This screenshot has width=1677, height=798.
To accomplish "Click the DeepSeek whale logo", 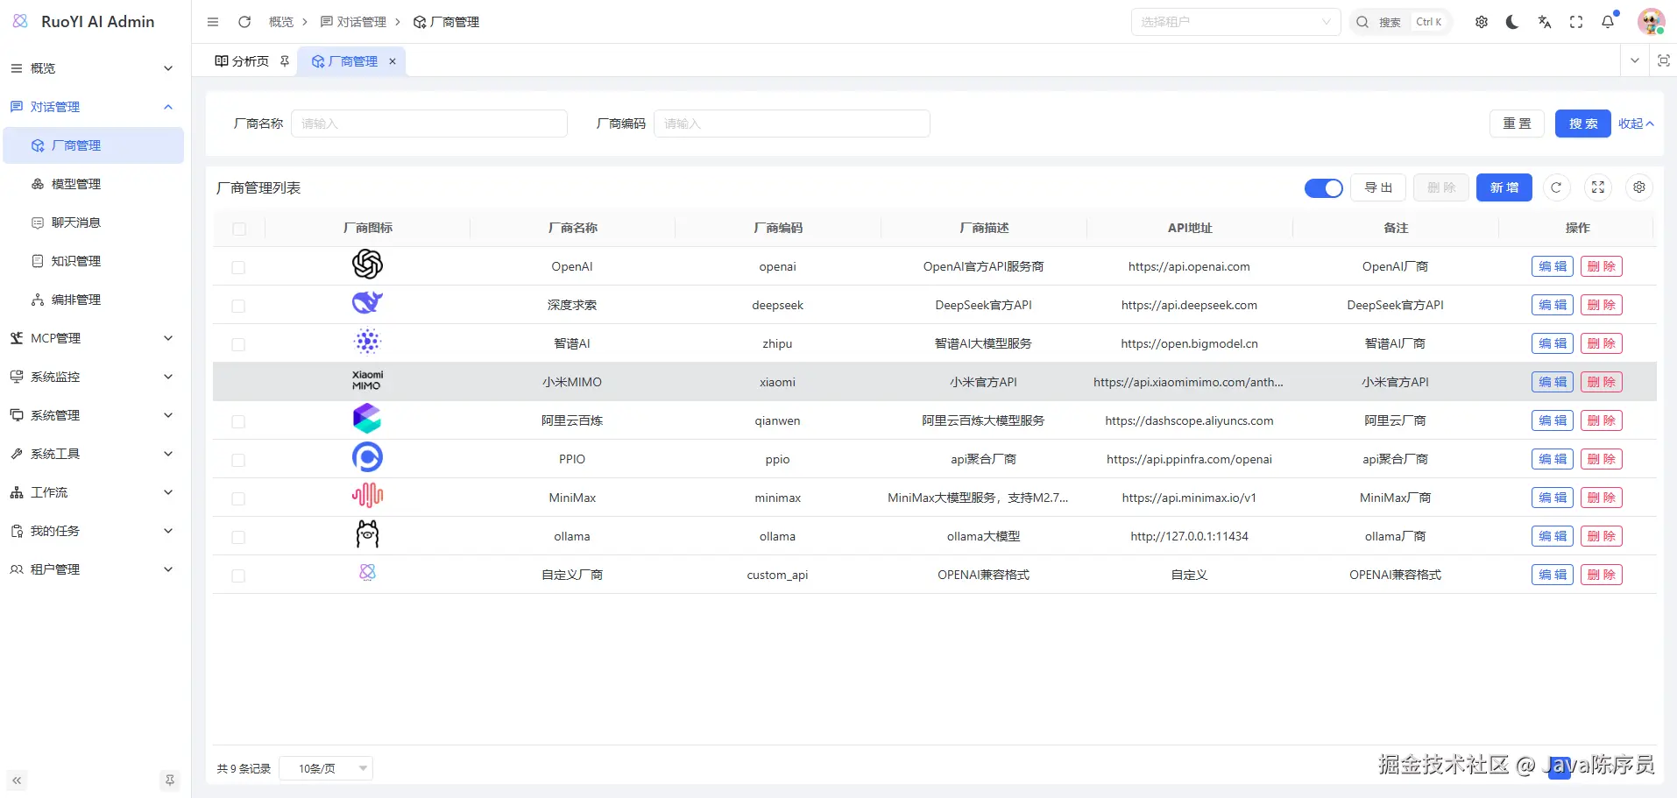I will coord(367,303).
